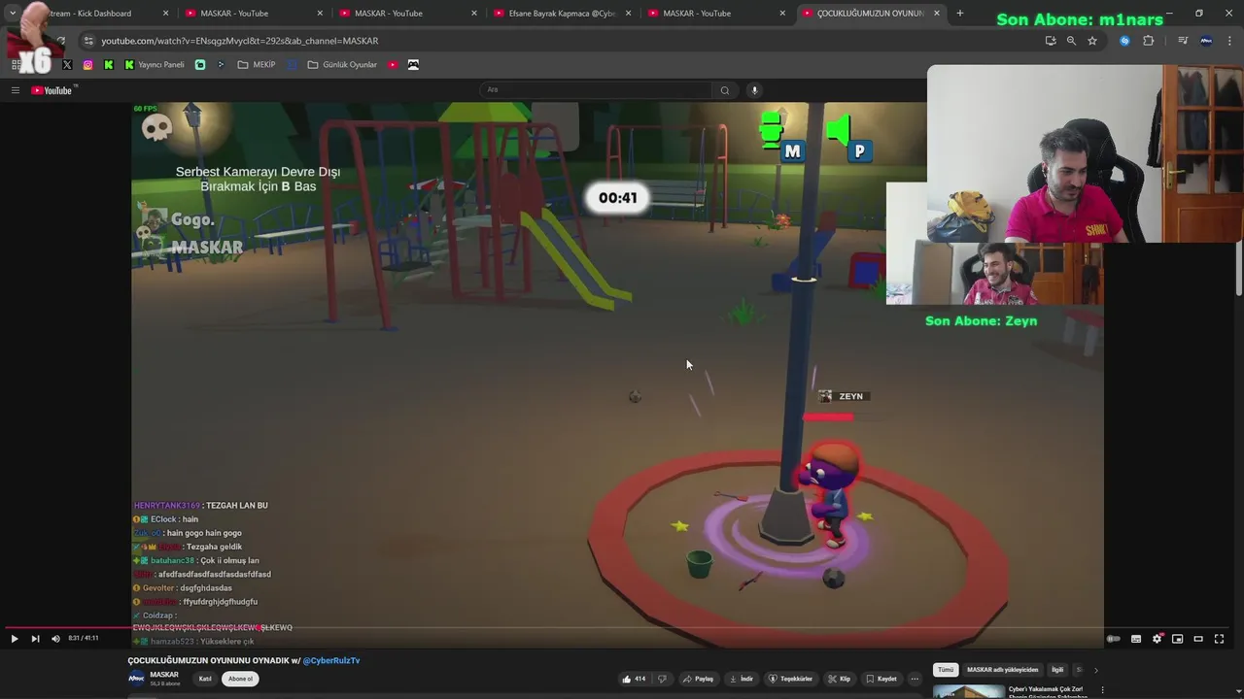Toggle subtitles on the player

click(1135, 639)
